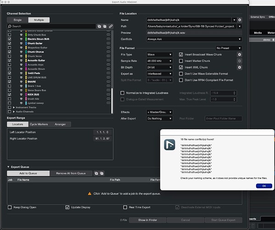The height and width of the screenshot is (230, 275).
Task: Click the Steinberg app icon in alert
Action: click(169, 144)
